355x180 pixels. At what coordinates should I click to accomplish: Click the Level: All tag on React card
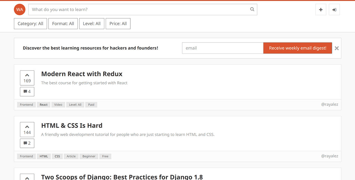click(75, 105)
